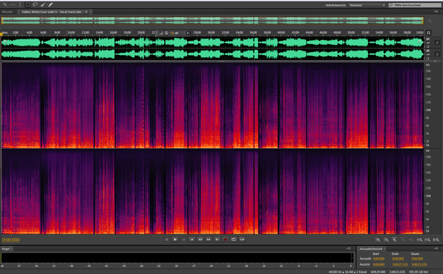The height and width of the screenshot is (274, 443).
Task: Switch to the Mischer tab
Action: pyautogui.click(x=8, y=12)
